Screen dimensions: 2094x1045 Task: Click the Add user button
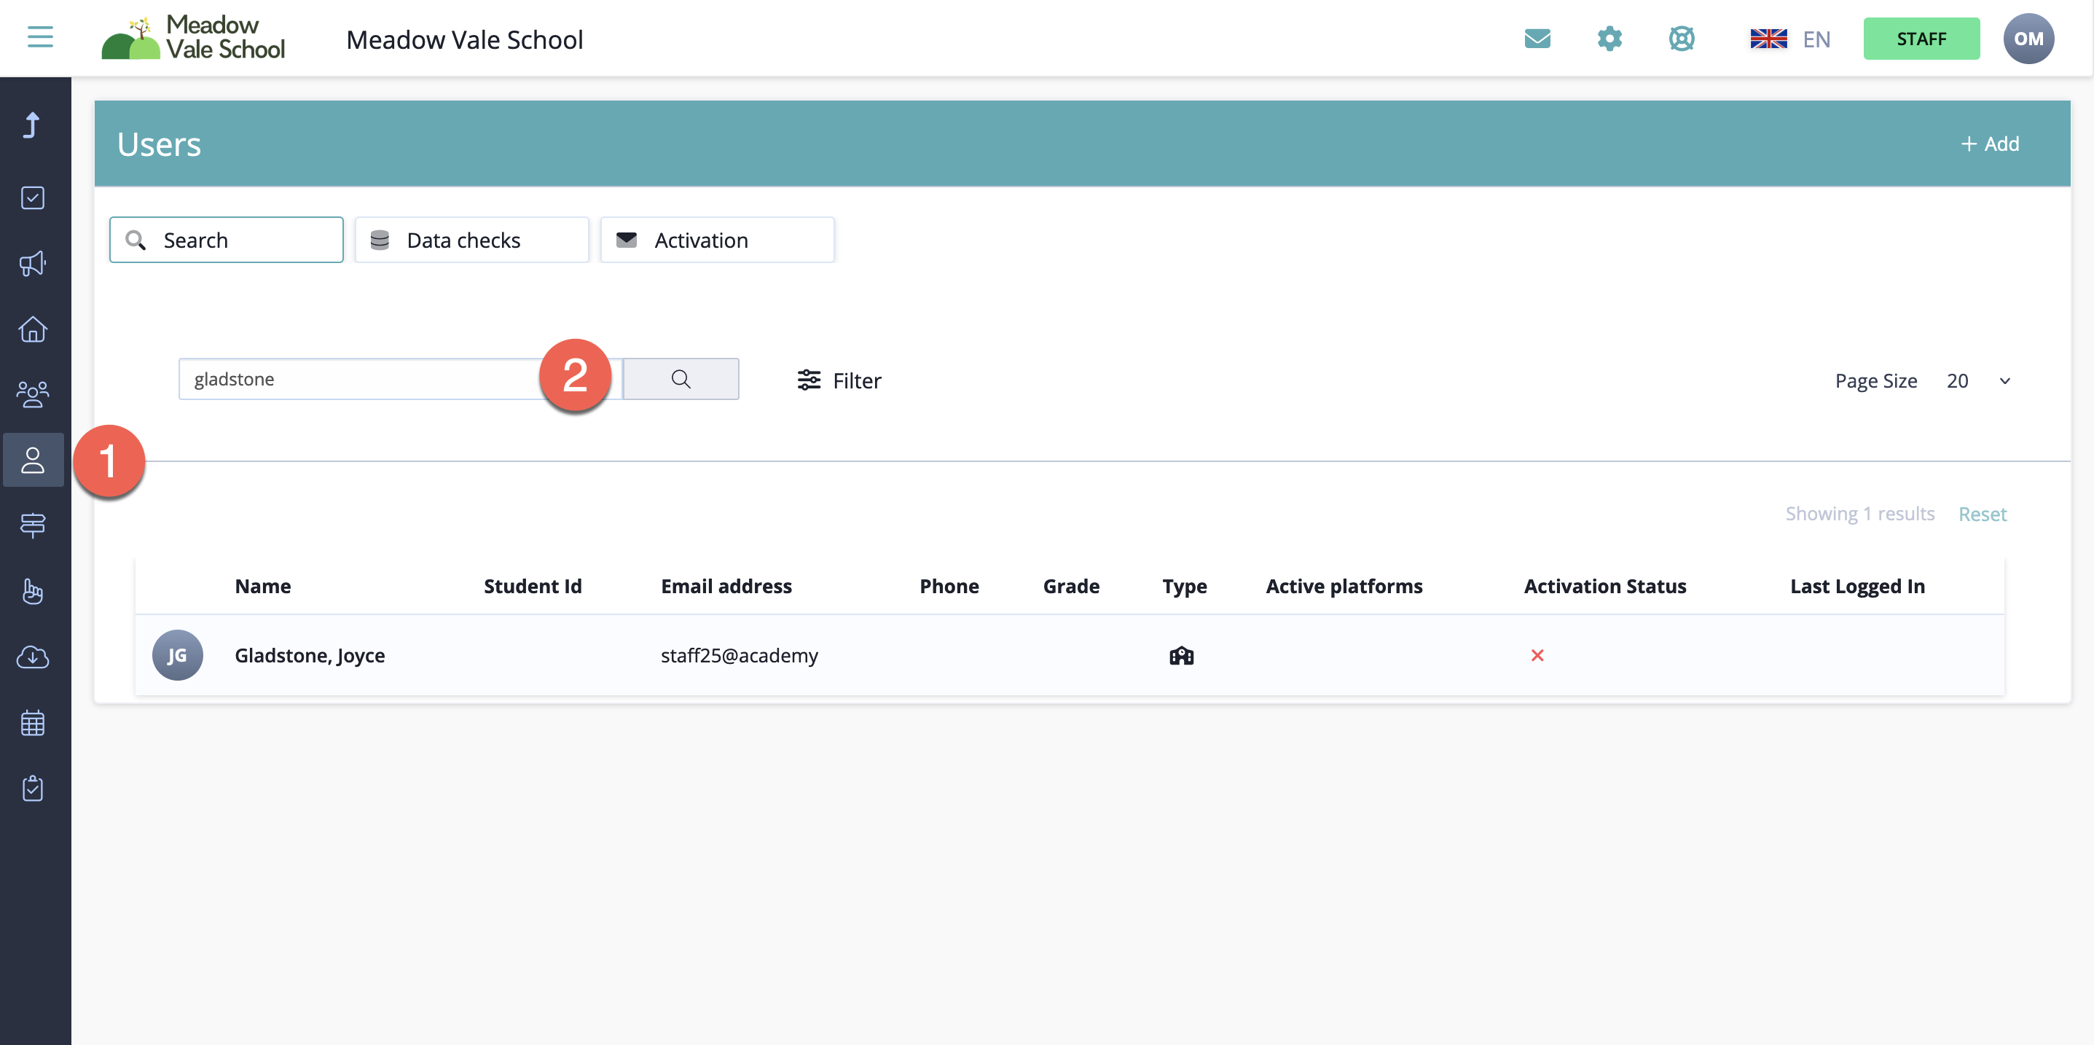click(1989, 144)
